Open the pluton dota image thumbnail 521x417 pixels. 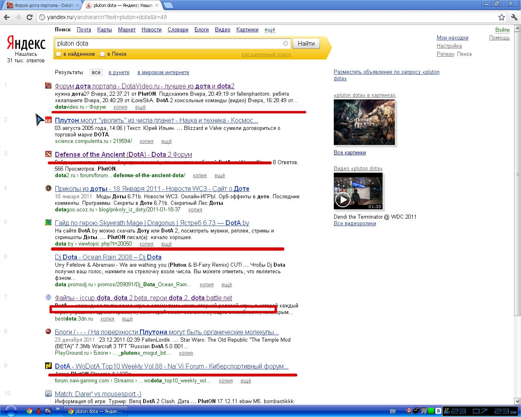[364, 122]
